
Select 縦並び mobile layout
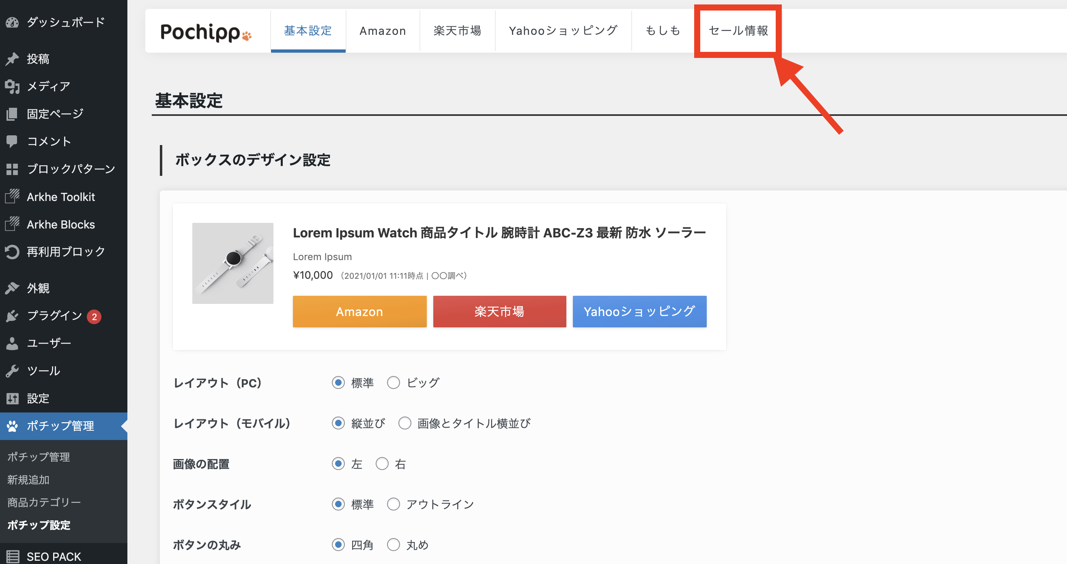tap(338, 423)
